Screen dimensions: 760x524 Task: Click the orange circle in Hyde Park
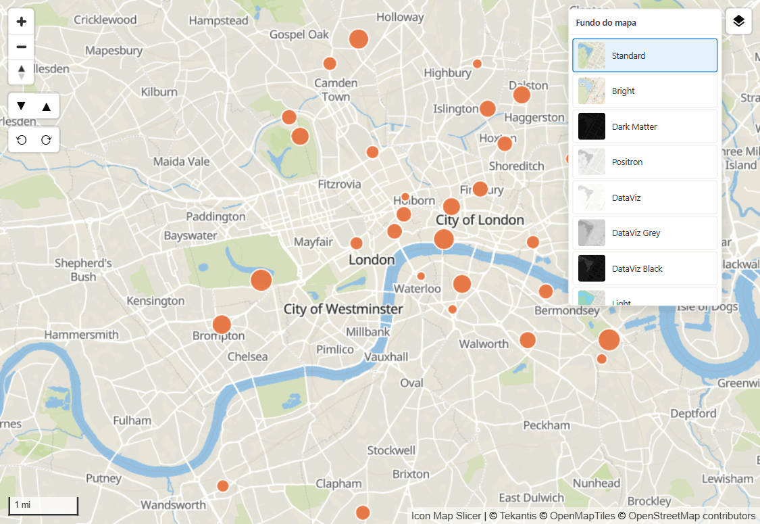261,280
